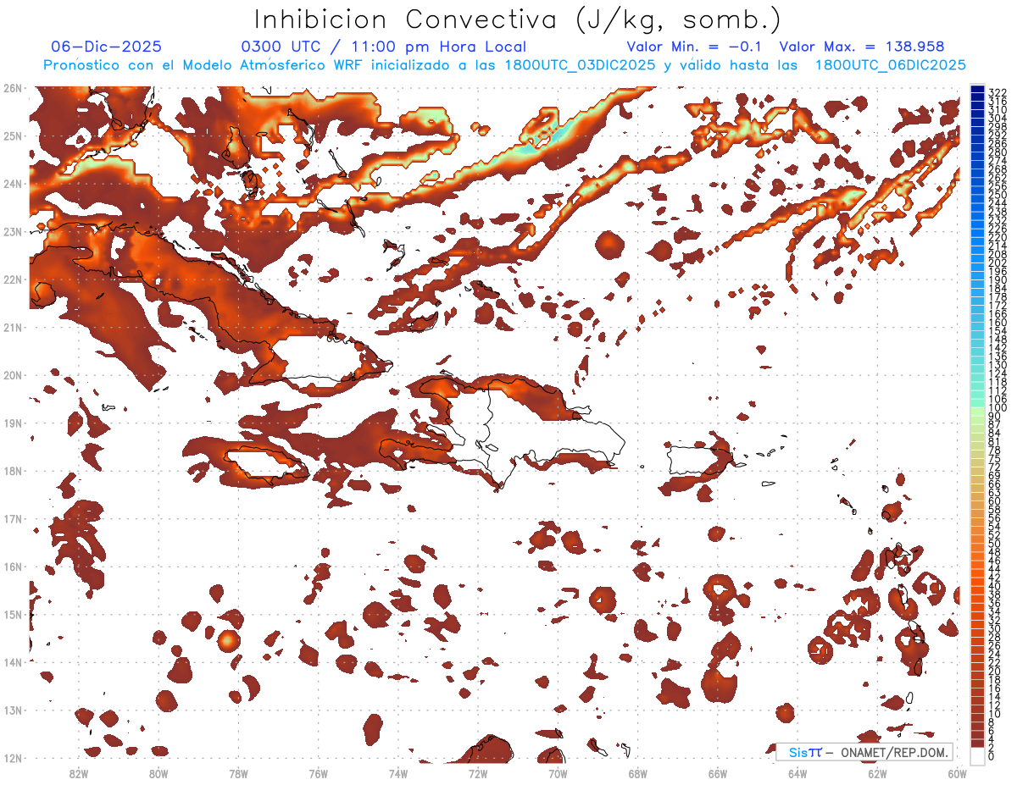1017x785 pixels.
Task: Click the color bar value "30"
Action: pos(994,628)
